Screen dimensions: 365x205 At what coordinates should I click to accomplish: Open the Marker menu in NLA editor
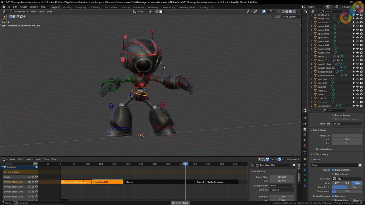30,159
